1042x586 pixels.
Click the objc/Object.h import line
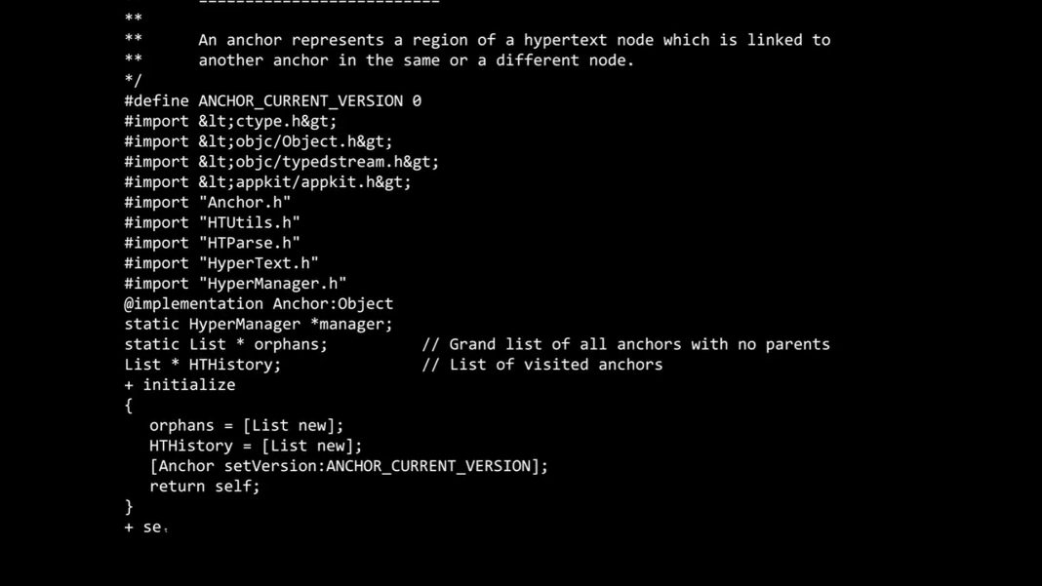[259, 141]
